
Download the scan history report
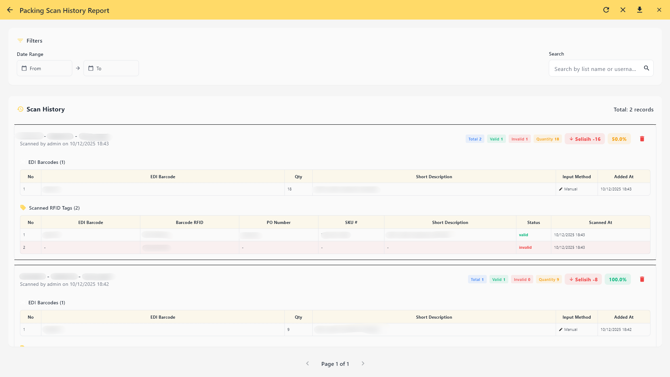[x=640, y=10]
